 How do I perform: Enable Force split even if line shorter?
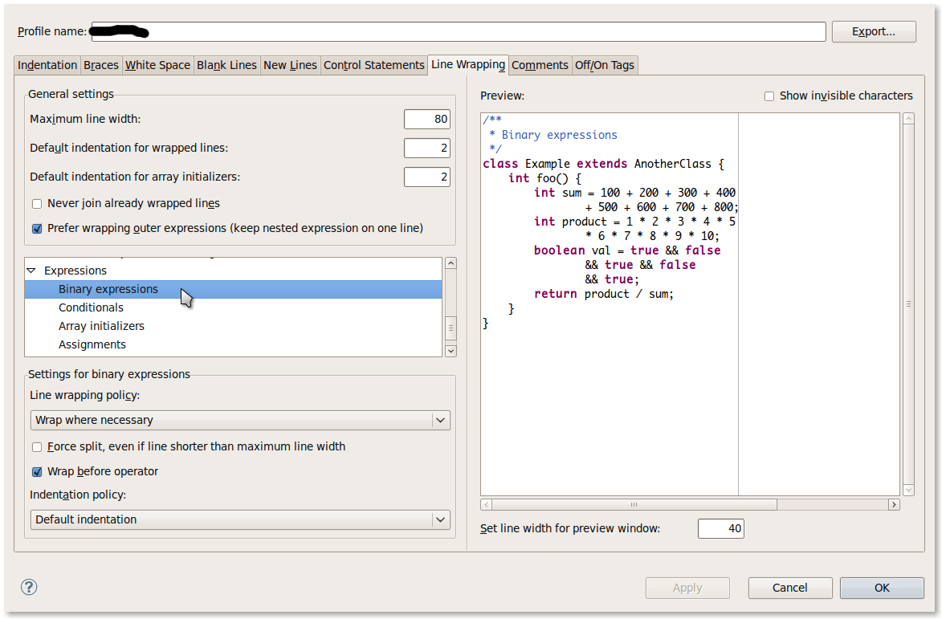click(37, 446)
